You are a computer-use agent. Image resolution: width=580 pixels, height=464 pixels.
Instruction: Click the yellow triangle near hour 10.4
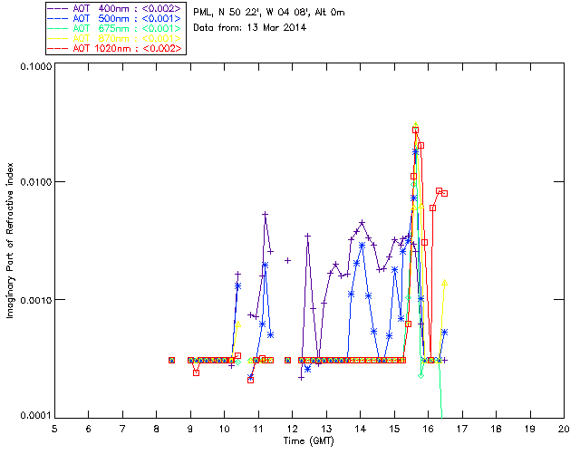point(237,324)
